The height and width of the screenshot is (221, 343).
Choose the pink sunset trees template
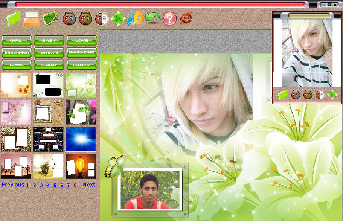coord(16,166)
